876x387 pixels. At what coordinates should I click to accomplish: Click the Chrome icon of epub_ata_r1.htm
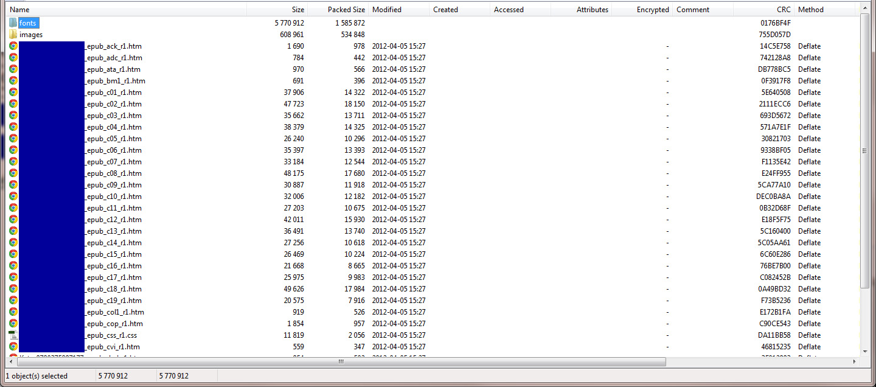(x=13, y=69)
